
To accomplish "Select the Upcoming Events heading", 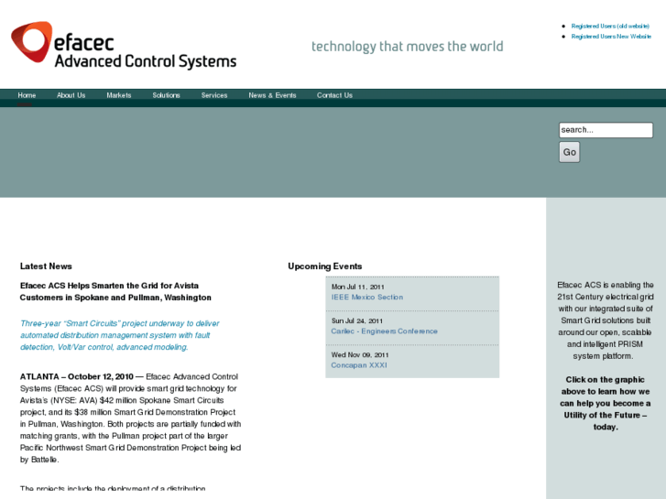I will point(325,266).
